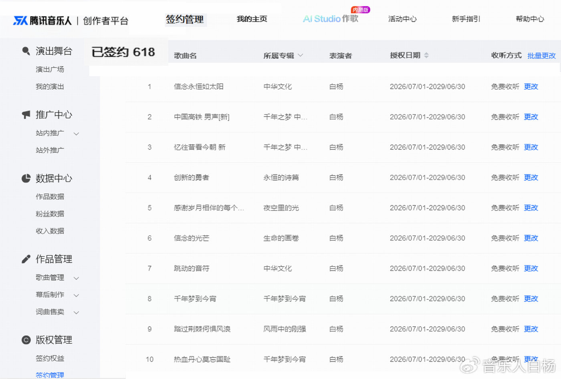
Task: Click the 推广中心 megaphone icon
Action: click(26, 114)
